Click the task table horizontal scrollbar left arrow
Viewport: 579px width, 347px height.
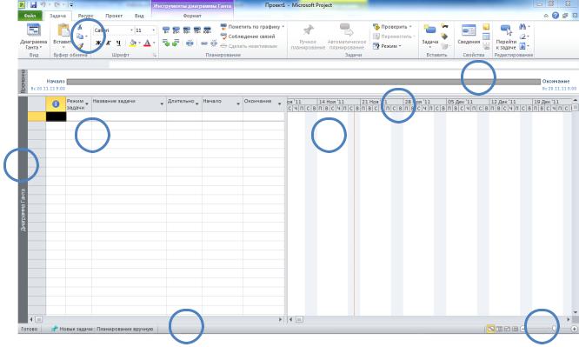pos(31,319)
